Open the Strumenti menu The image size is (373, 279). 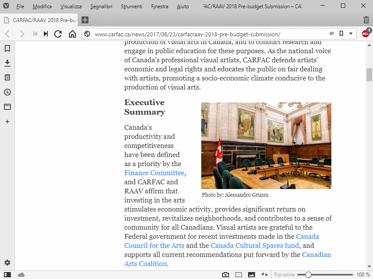point(131,6)
